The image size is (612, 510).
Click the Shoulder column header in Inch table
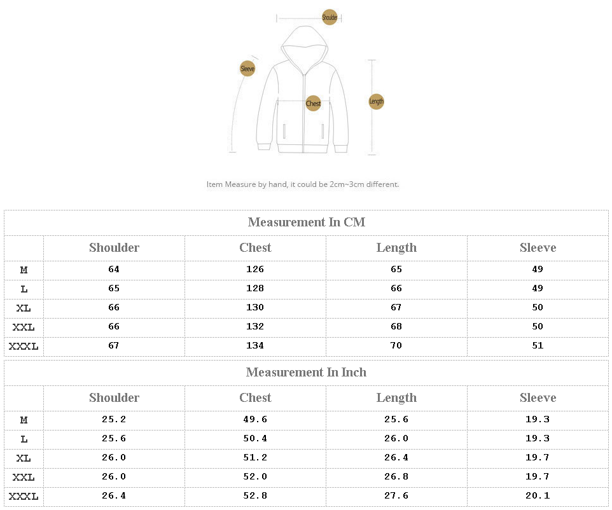tap(114, 397)
